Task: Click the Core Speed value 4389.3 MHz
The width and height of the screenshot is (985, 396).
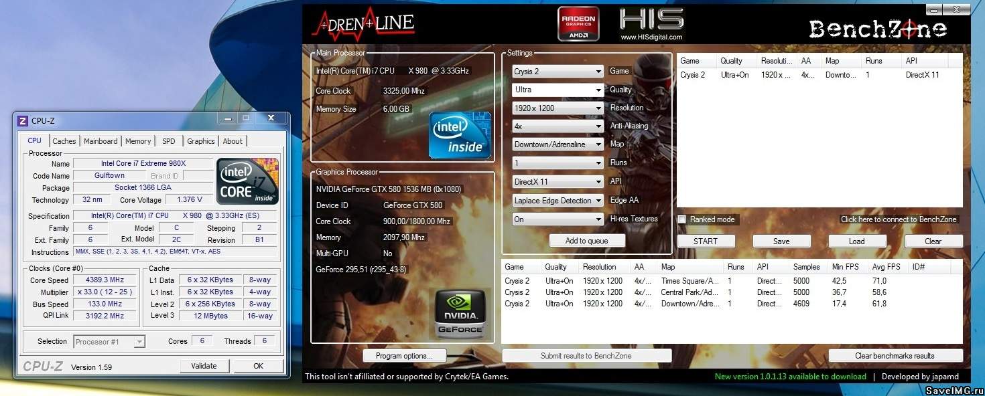Action: click(105, 280)
